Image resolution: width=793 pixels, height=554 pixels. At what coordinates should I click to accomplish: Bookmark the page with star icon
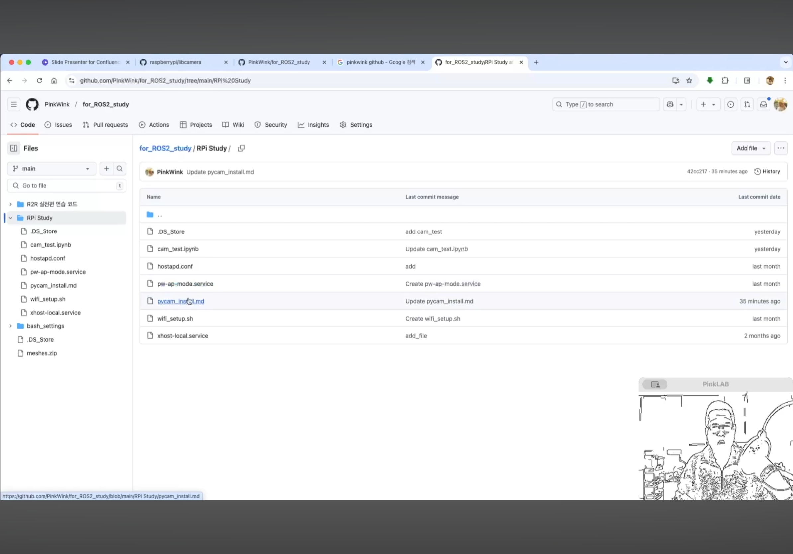pos(689,80)
